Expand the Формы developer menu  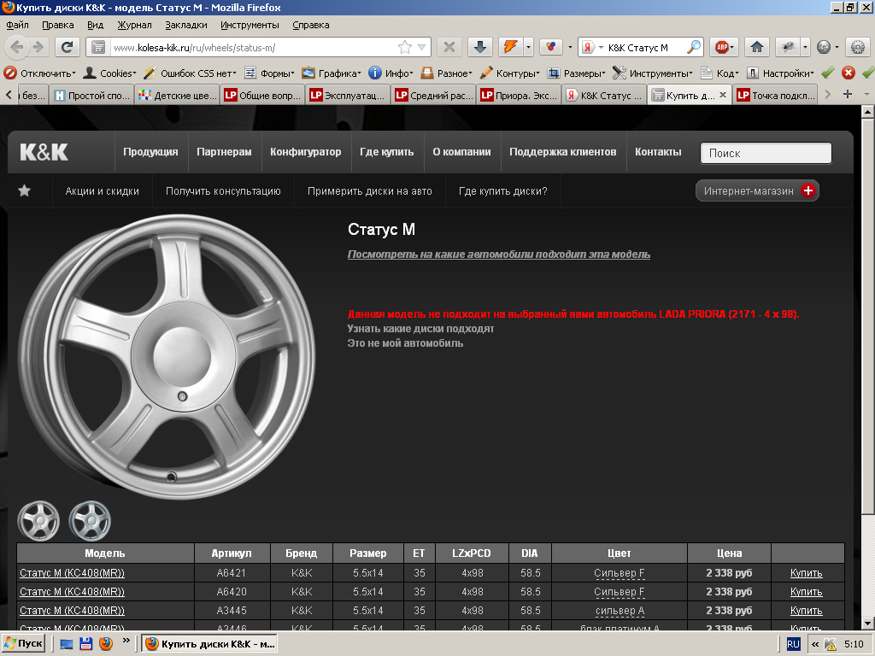(x=269, y=73)
